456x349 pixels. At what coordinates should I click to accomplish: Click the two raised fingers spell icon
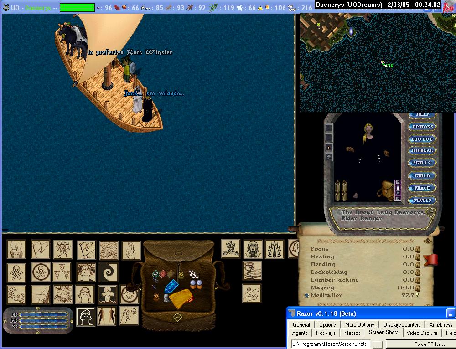131,251
